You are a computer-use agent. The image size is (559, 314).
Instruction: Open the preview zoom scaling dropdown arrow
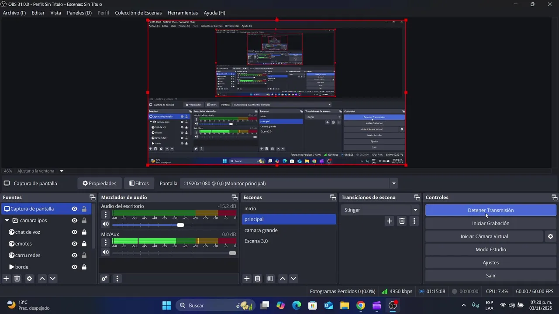[62, 171]
